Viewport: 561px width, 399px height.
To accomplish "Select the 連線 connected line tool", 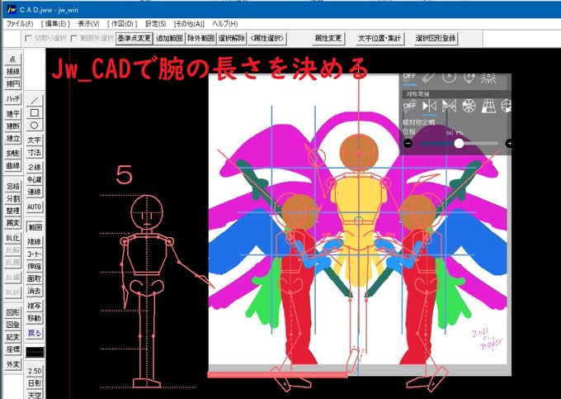I will [x=35, y=192].
